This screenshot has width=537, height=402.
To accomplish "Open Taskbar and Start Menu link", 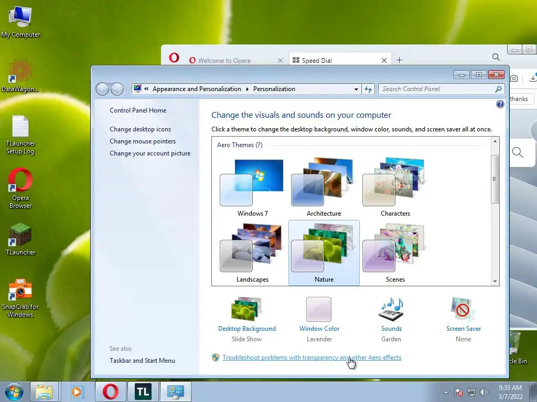I will (x=143, y=361).
